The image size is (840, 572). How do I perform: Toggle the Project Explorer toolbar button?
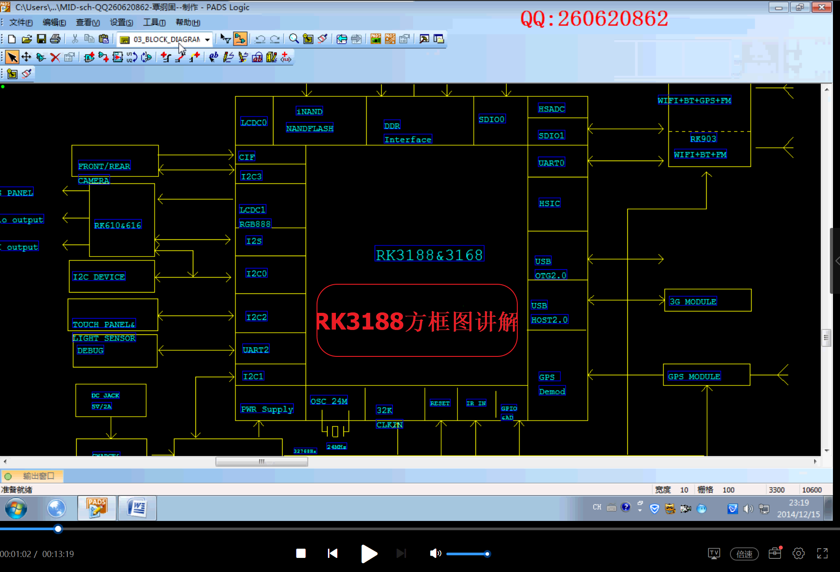pyautogui.click(x=438, y=39)
